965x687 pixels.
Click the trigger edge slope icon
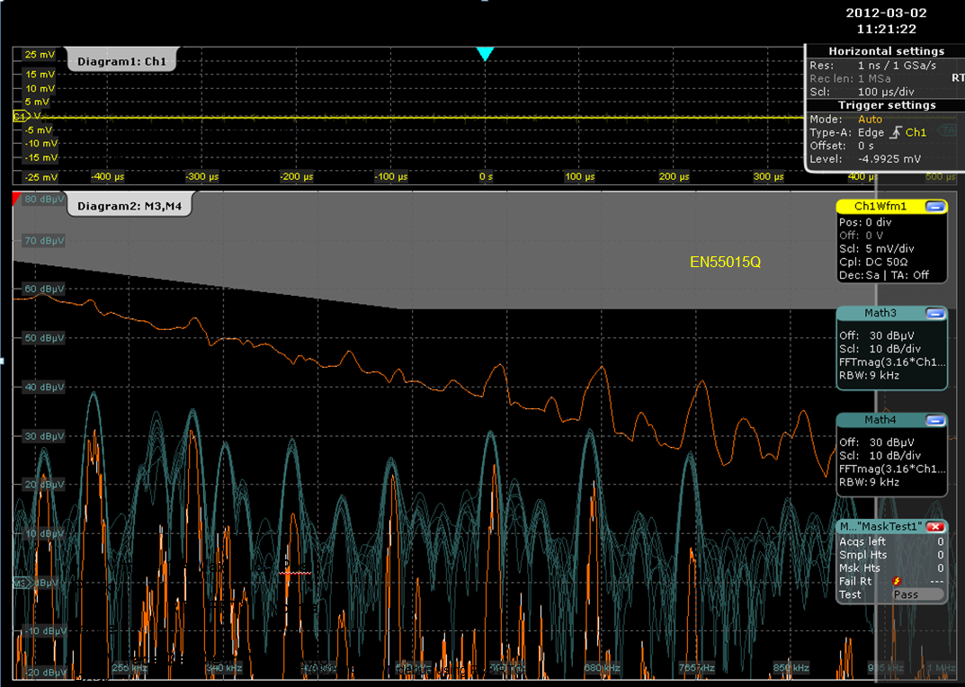[x=895, y=132]
